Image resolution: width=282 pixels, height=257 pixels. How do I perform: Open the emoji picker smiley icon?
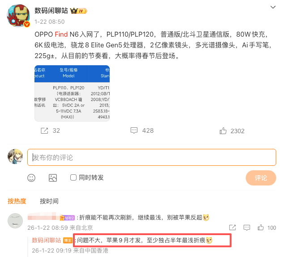tap(31, 178)
